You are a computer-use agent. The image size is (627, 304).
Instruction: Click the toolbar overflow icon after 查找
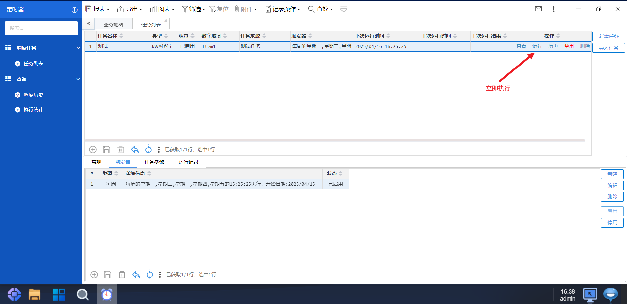(x=344, y=9)
